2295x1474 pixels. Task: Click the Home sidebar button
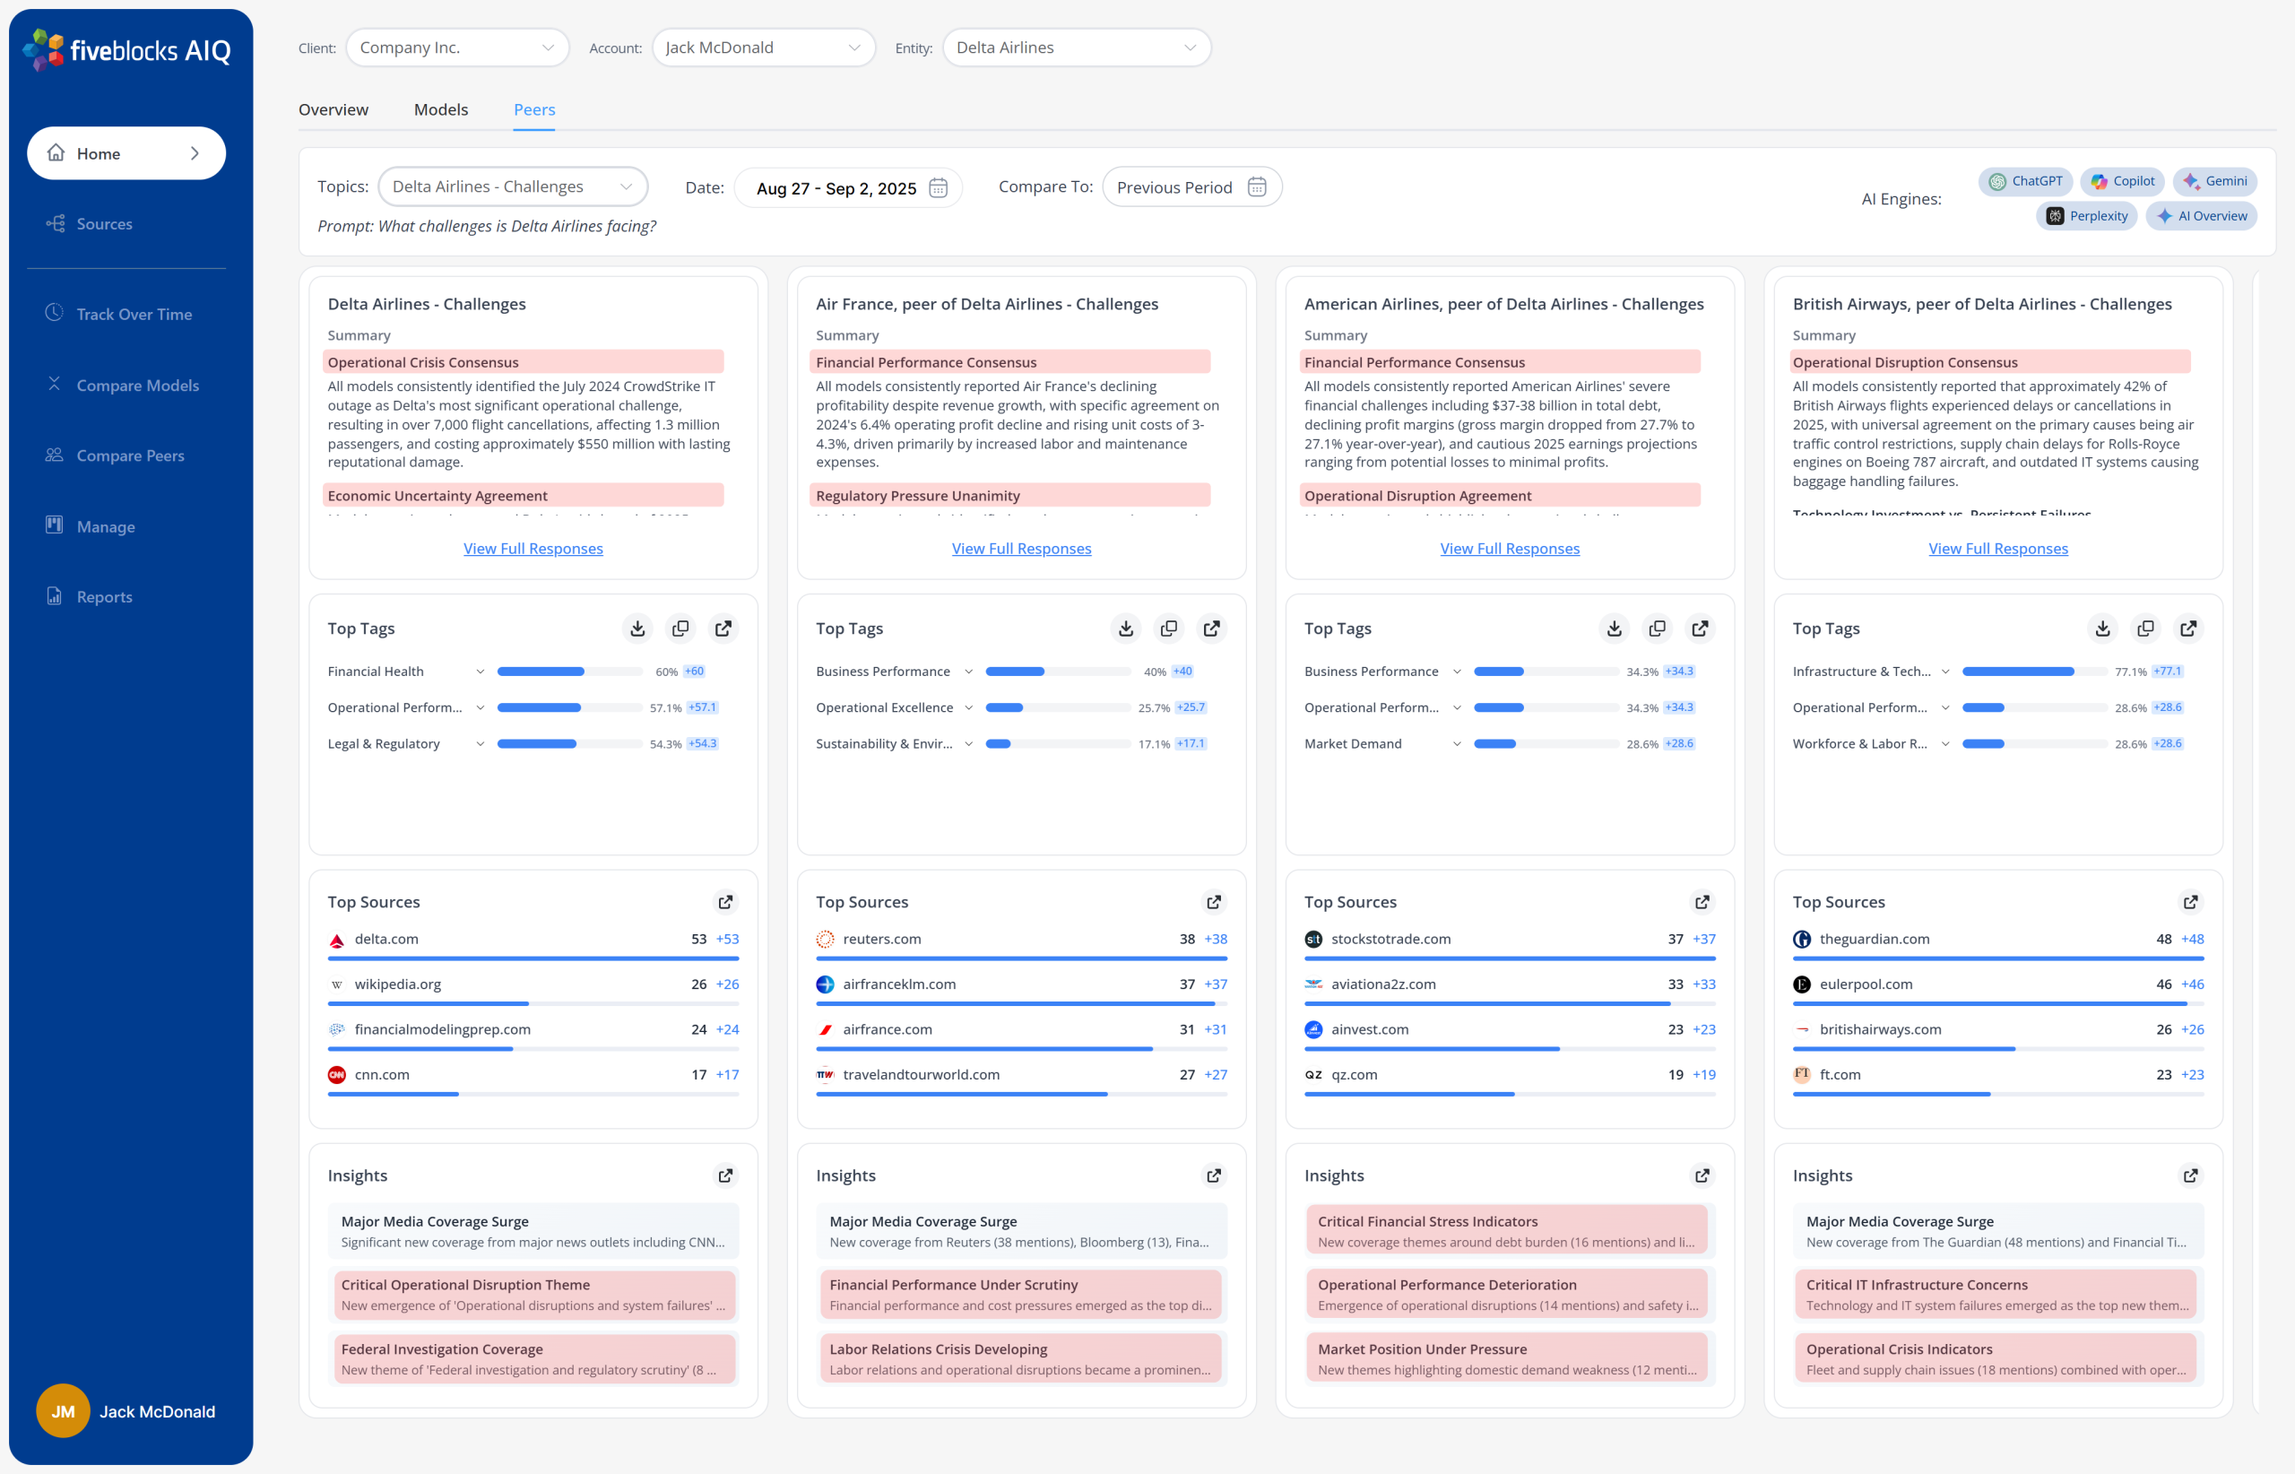[126, 153]
